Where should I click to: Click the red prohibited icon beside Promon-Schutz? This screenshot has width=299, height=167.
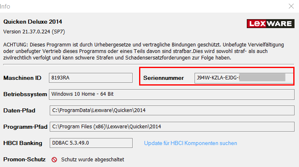(x=54, y=160)
